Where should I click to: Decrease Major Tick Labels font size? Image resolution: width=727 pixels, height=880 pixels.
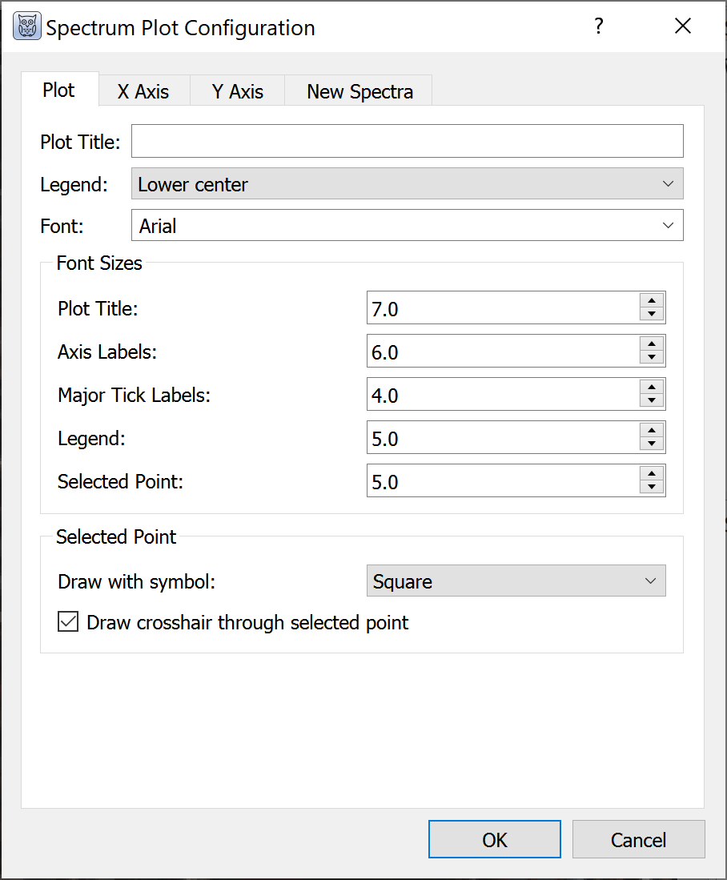click(x=653, y=401)
